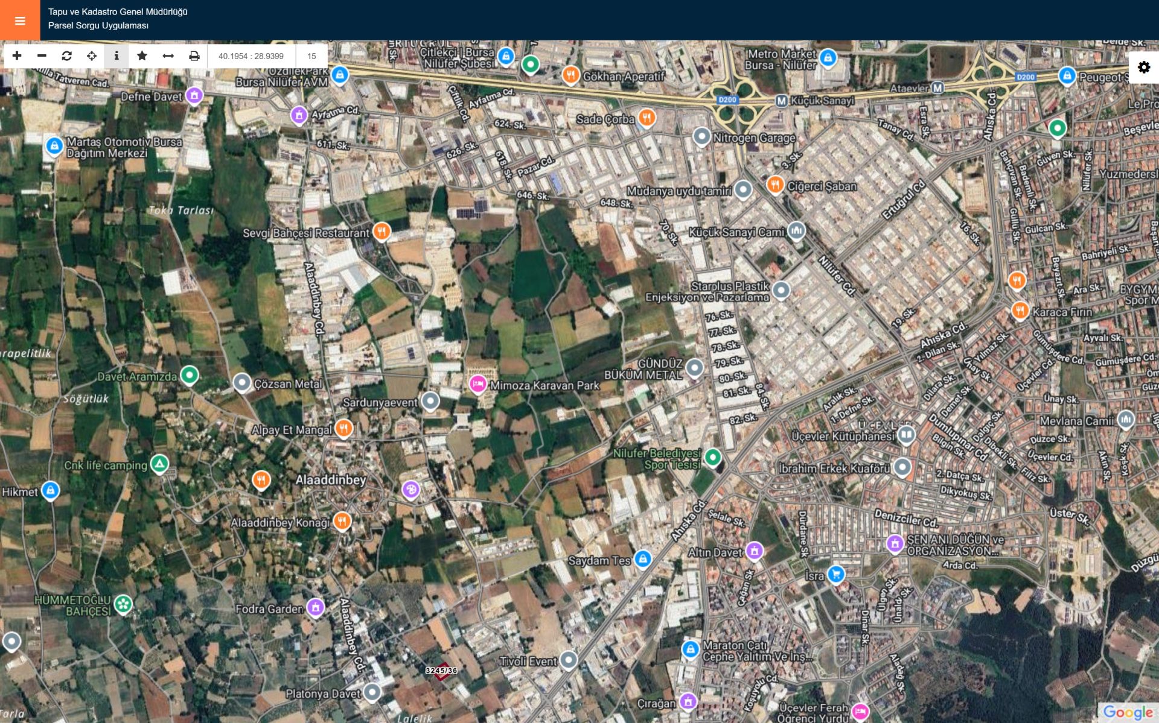Click the refresh map icon
Screen dimensions: 1159x723
pos(67,56)
